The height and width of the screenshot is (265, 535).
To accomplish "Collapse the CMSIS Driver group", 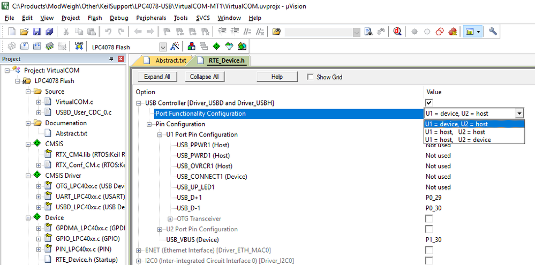I will pos(28,176).
